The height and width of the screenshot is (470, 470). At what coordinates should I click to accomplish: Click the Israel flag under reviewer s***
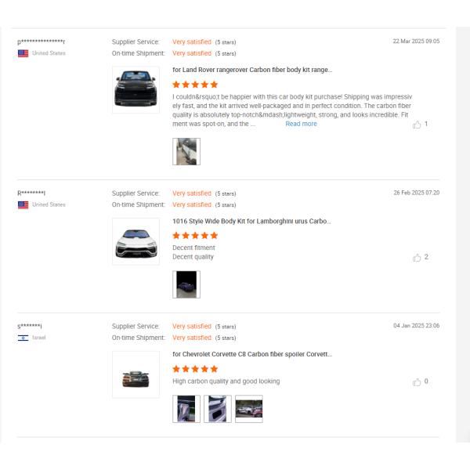pos(23,338)
